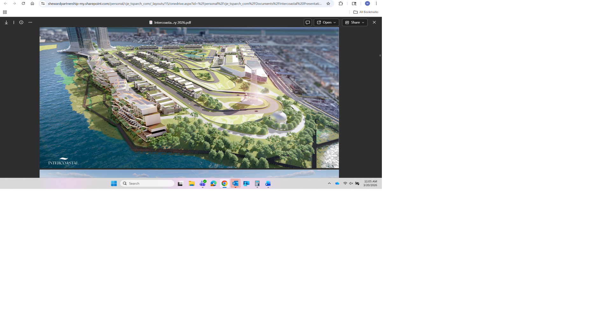Viewport: 611px width, 320px height.
Task: Expand the Share dropdown button
Action: 355,23
